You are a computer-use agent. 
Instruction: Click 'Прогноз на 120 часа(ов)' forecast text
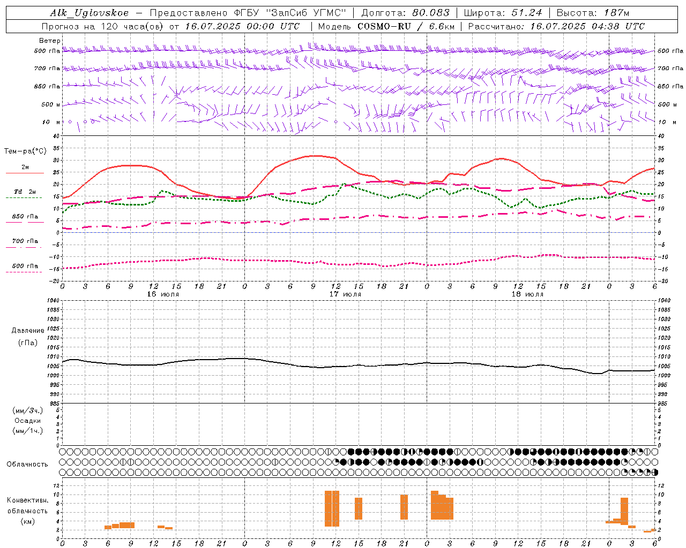click(x=103, y=26)
